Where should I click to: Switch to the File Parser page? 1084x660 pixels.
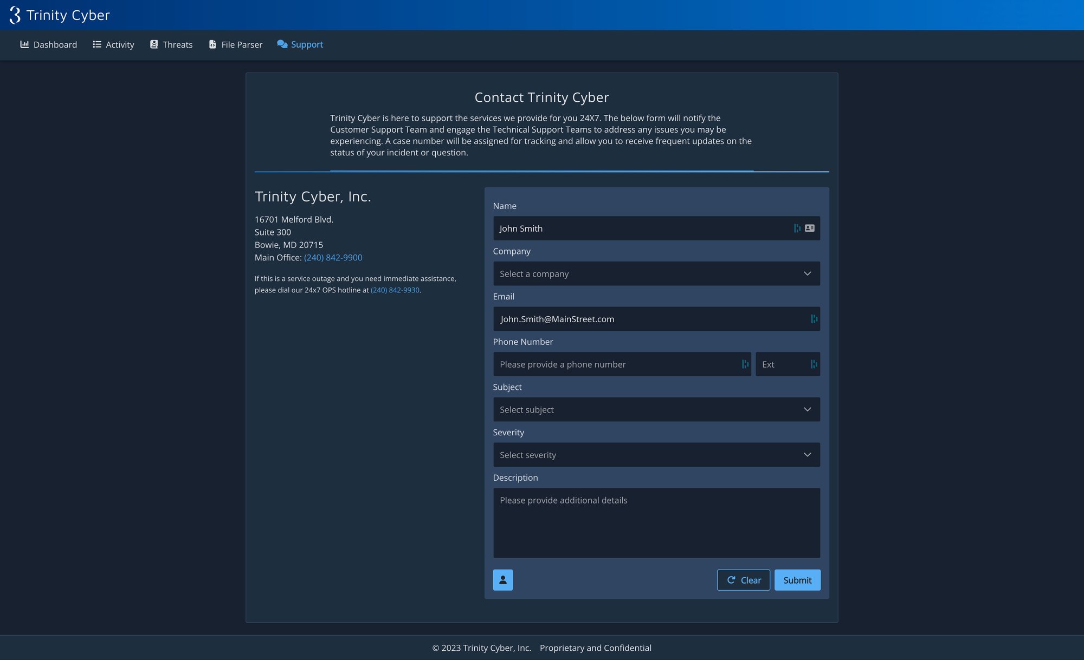pyautogui.click(x=236, y=44)
